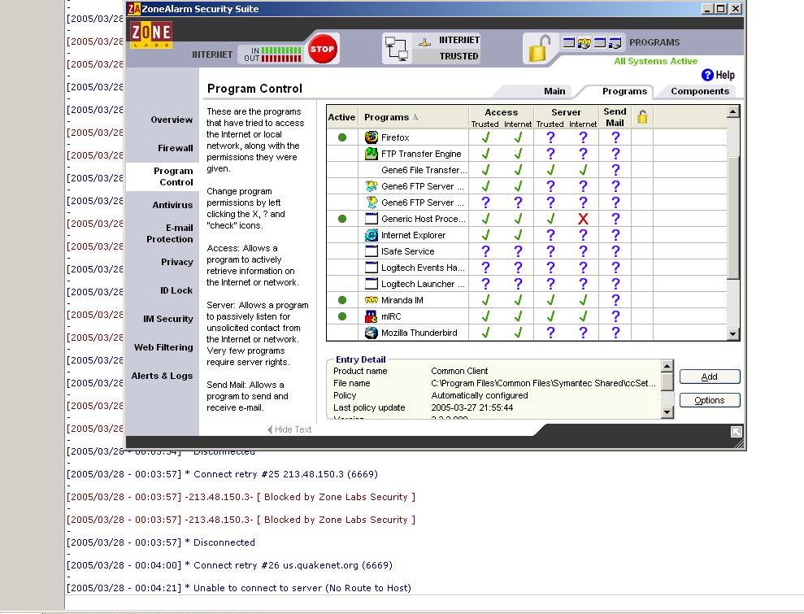Toggle Gene6 File Transfer Server Internet checkmark
This screenshot has width=804, height=614.
583,170
